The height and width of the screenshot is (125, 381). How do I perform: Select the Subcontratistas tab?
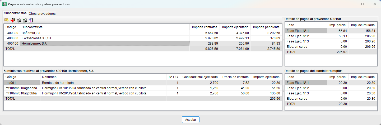pyautogui.click(x=15, y=13)
